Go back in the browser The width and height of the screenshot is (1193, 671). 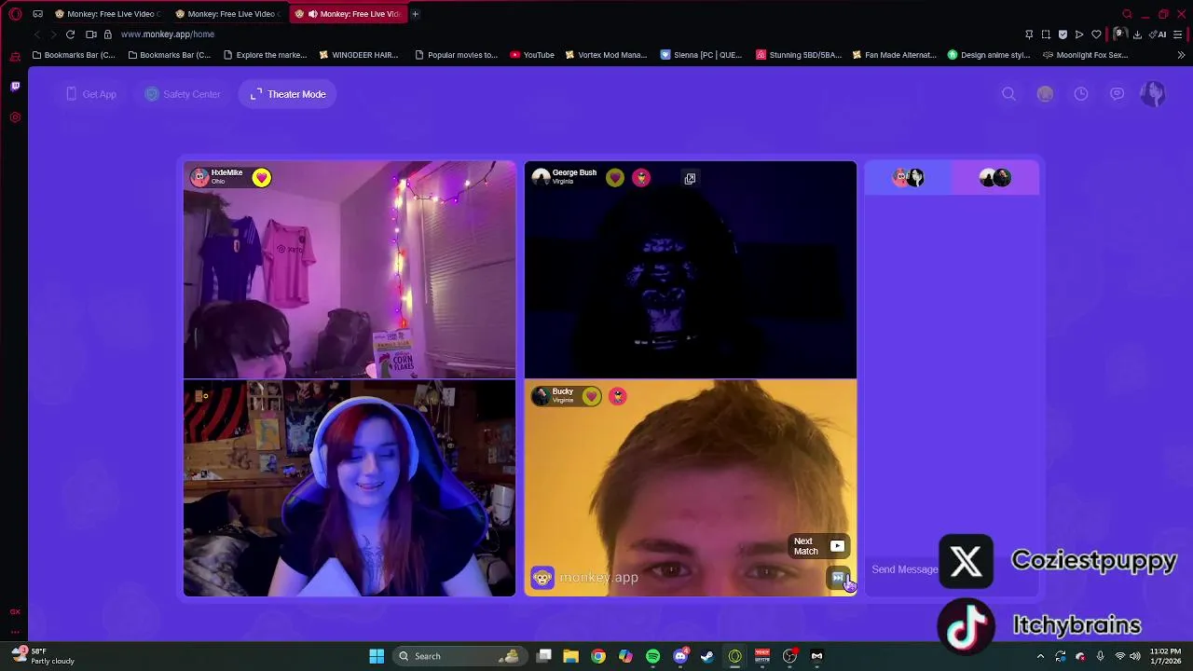(x=37, y=34)
